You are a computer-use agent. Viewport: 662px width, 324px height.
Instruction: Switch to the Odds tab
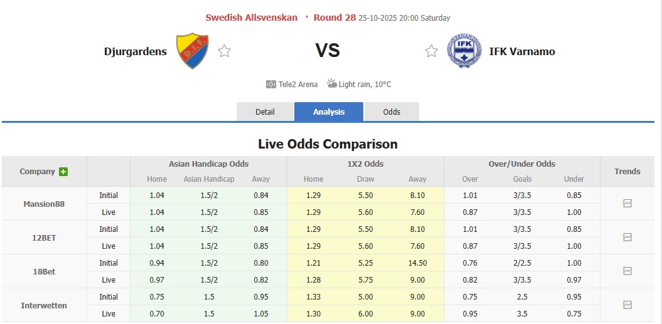(x=392, y=112)
